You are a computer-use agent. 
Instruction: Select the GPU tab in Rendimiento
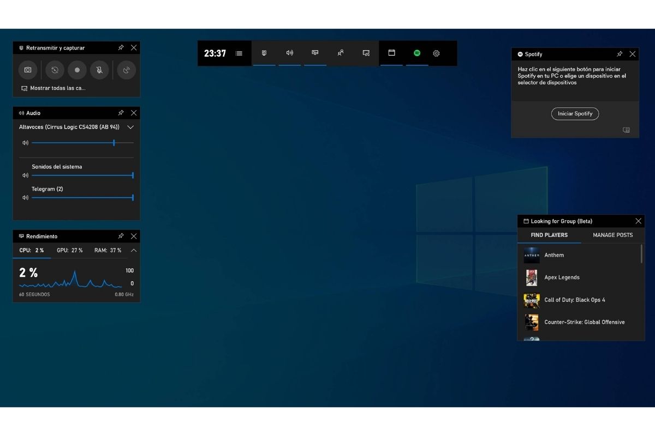click(70, 251)
